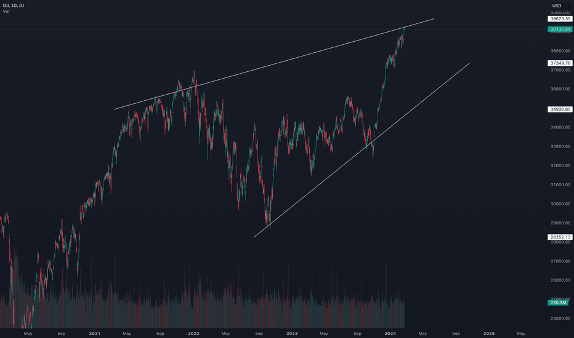Click the 36000.00 price axis tick
The image size is (574, 338).
point(560,88)
